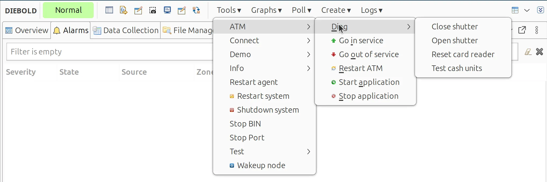Viewport: 547px width, 182px height.
Task: Expand the Demo submenu
Action: [x=265, y=54]
